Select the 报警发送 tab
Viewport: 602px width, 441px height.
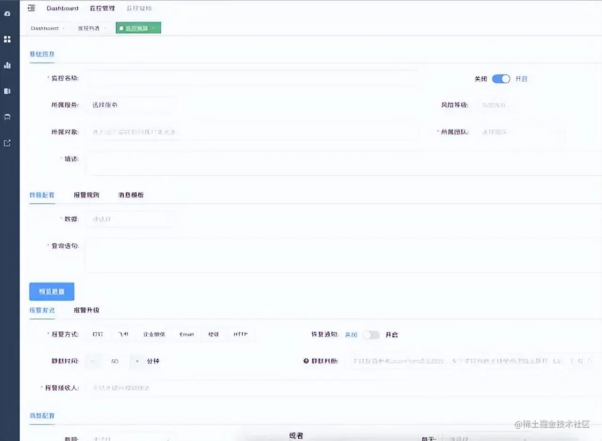pos(42,310)
